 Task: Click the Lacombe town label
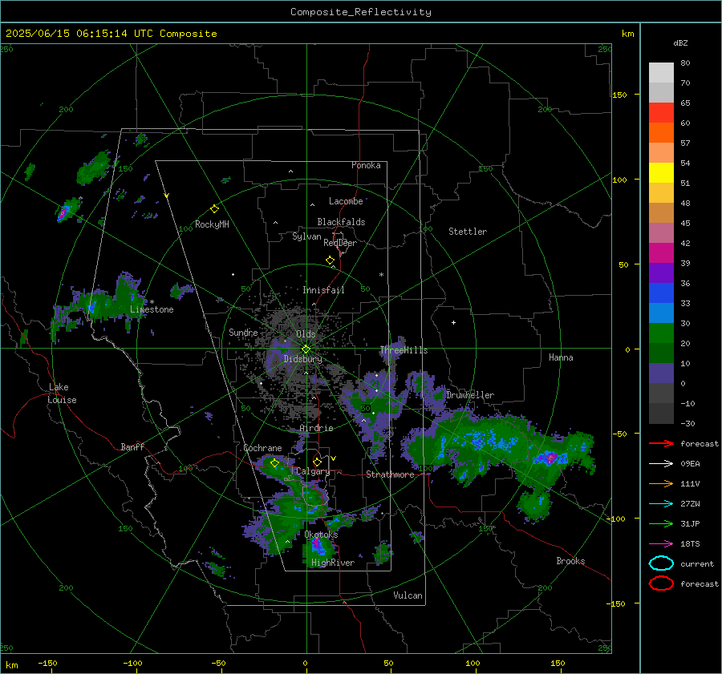(346, 201)
